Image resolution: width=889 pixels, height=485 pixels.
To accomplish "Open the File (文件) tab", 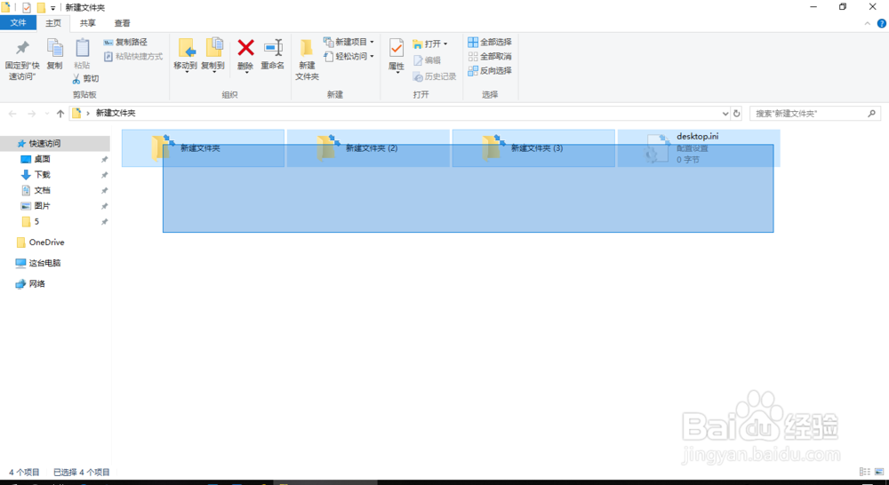I will tap(18, 23).
